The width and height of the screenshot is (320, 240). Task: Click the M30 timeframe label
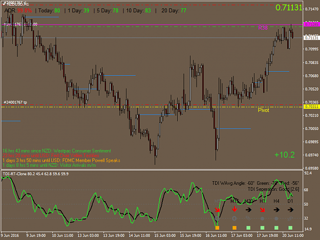[x=248, y=201]
